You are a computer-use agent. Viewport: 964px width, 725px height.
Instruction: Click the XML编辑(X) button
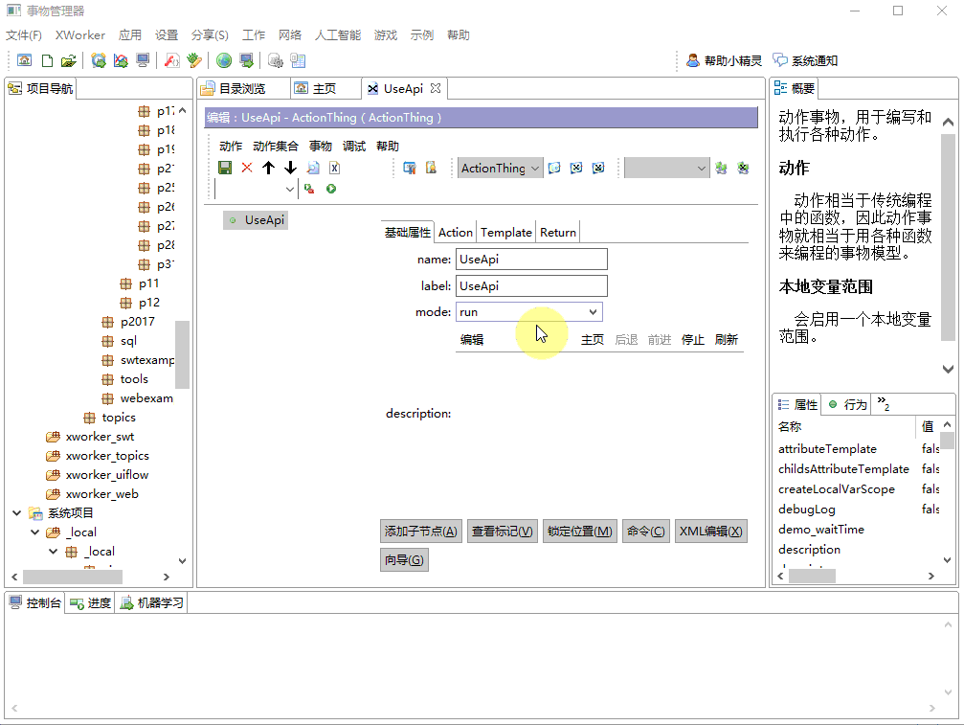coord(709,532)
